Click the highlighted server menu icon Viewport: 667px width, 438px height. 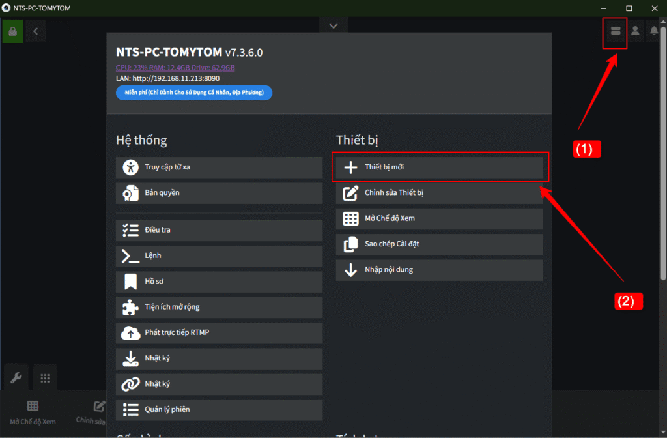point(615,30)
